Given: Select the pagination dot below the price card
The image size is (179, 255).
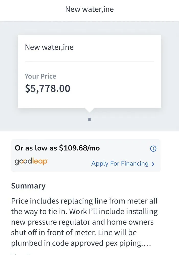Looking at the screenshot, I should pyautogui.click(x=89, y=119).
